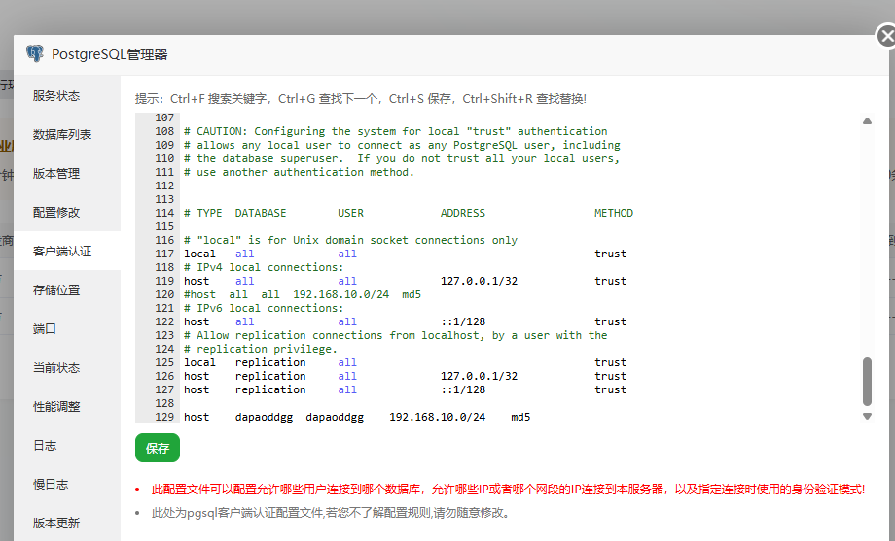The image size is (895, 541).
Task: Click the green 保存 button
Action: coord(158,448)
